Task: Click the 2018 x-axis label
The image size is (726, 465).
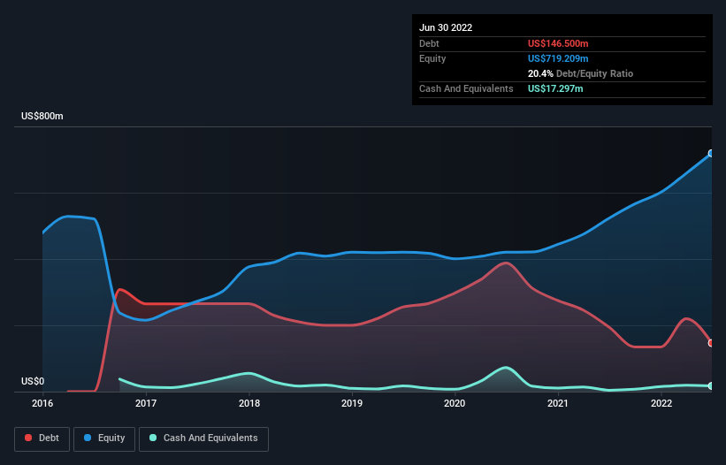Action: (249, 403)
